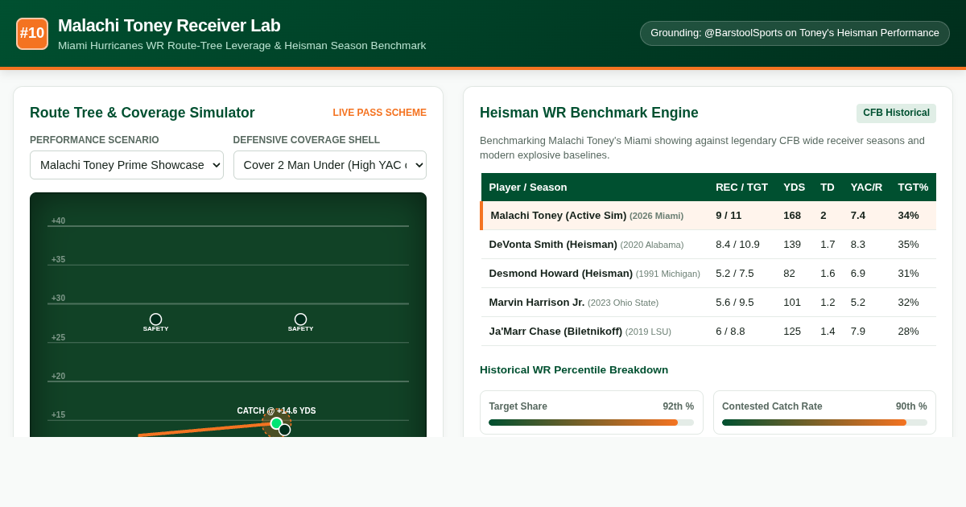The height and width of the screenshot is (507, 966).
Task: Click the CATCH @ +14.6 YDS label
Action: 276,410
